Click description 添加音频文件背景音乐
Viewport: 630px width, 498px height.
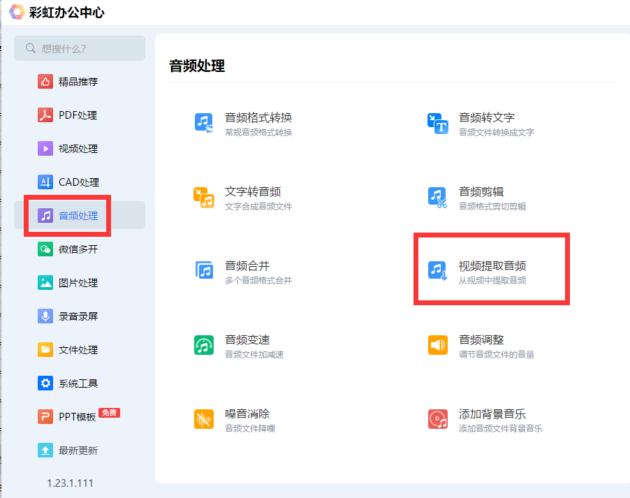coord(501,428)
